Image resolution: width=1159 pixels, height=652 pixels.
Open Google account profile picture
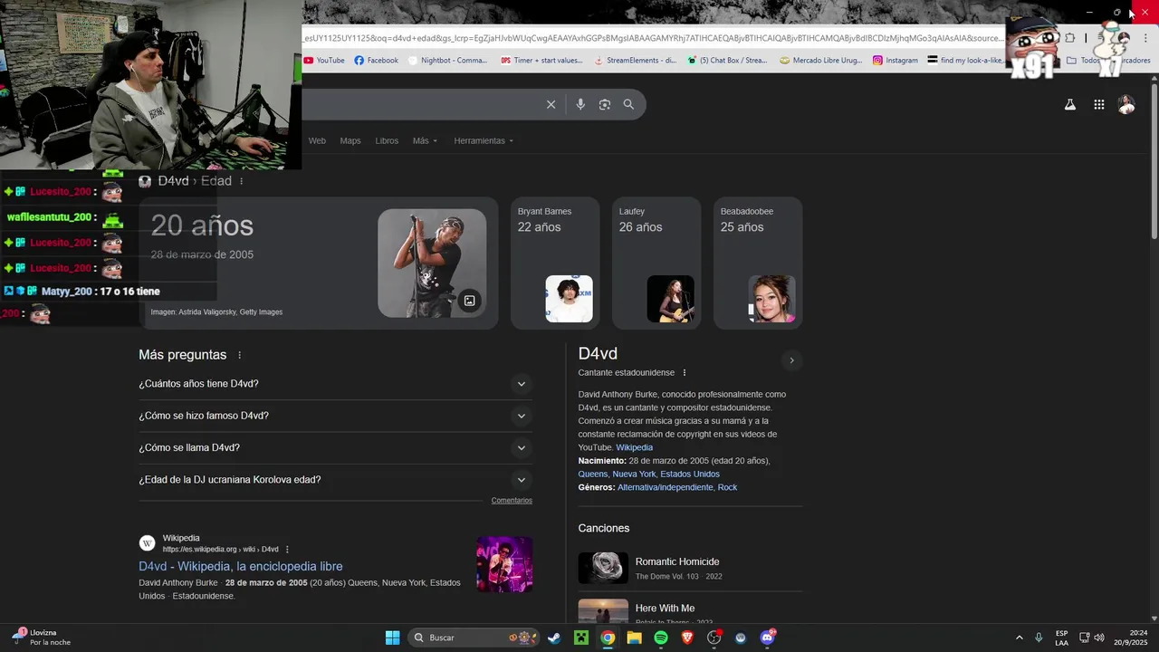pyautogui.click(x=1126, y=105)
